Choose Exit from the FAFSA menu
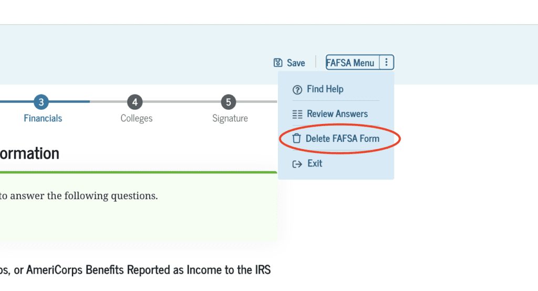This screenshot has height=291, width=538. pyautogui.click(x=315, y=164)
